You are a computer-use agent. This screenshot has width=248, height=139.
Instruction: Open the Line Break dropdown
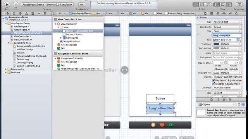[227, 88]
